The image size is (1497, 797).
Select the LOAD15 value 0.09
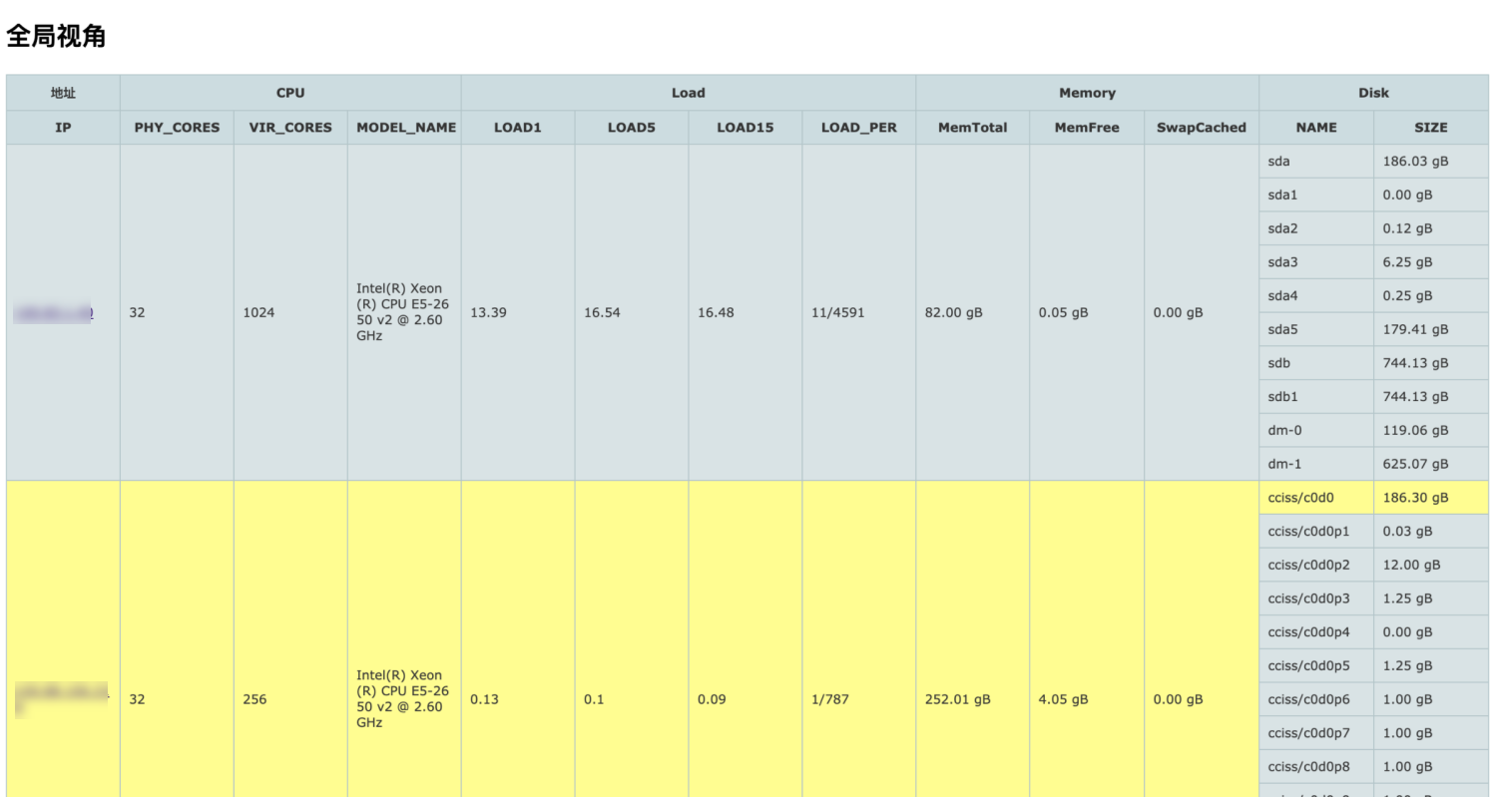pyautogui.click(x=713, y=699)
